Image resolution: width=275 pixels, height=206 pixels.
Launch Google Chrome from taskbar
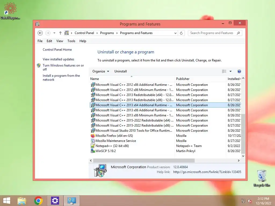(x=38, y=201)
